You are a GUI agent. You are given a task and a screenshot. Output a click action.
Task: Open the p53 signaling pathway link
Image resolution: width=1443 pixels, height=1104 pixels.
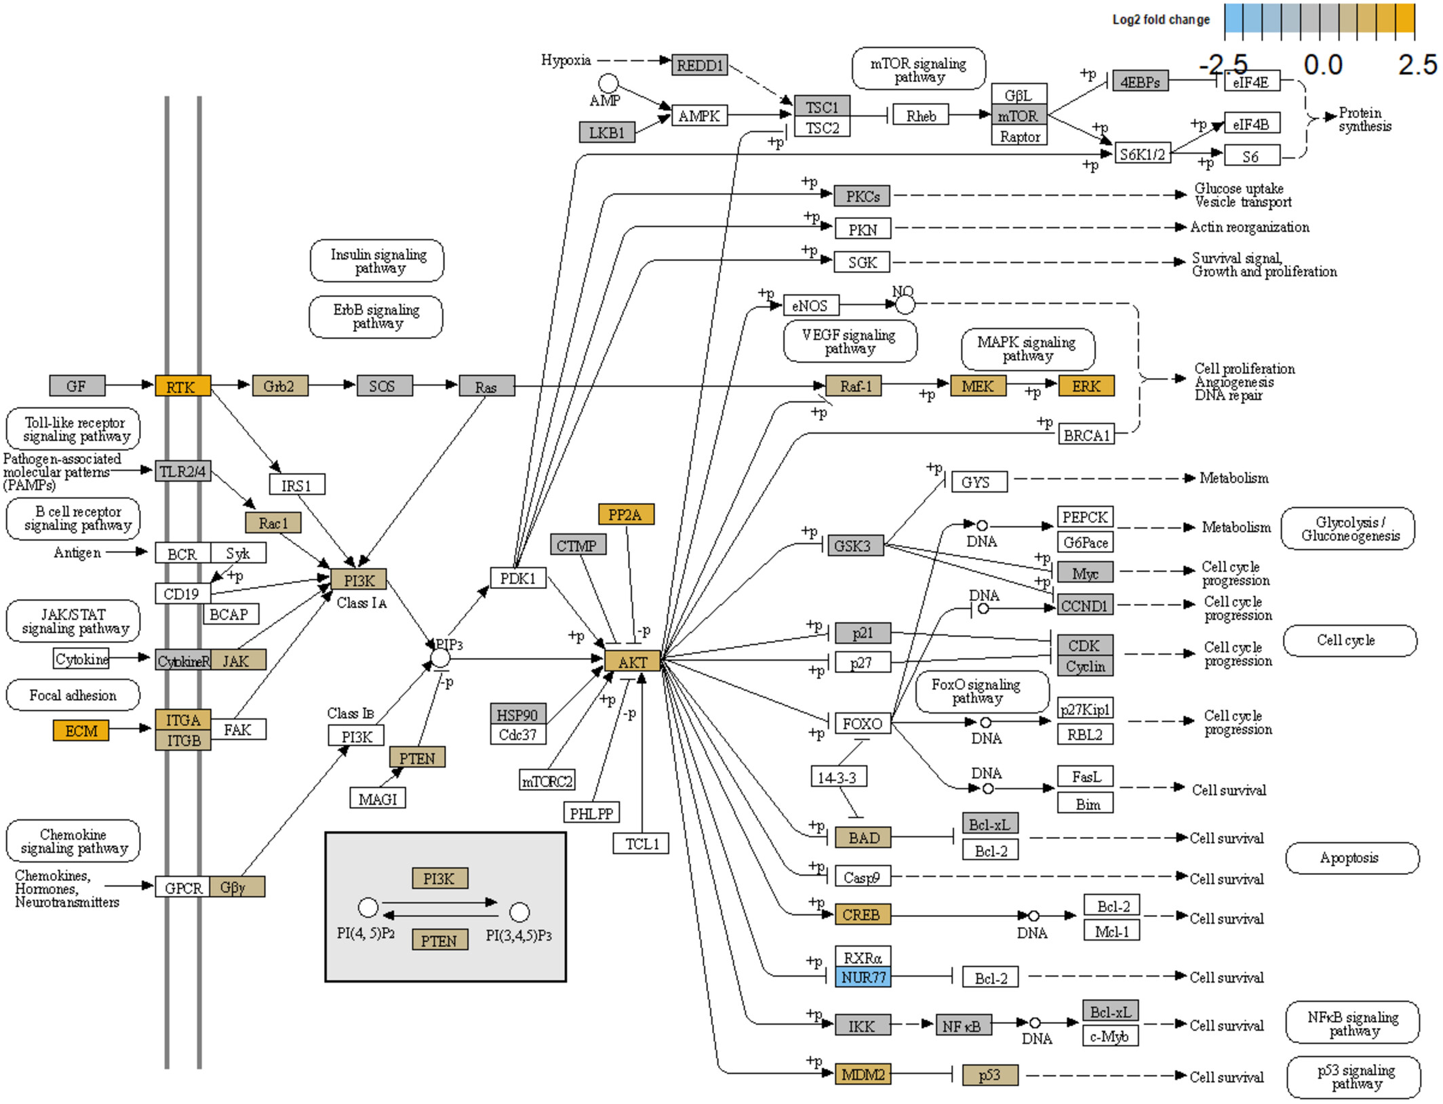click(1355, 1078)
